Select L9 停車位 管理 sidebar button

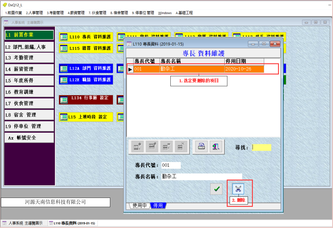(29, 126)
